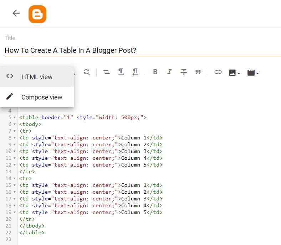Click line number 23 in the gutter
The height and width of the screenshot is (245, 281).
(9, 239)
